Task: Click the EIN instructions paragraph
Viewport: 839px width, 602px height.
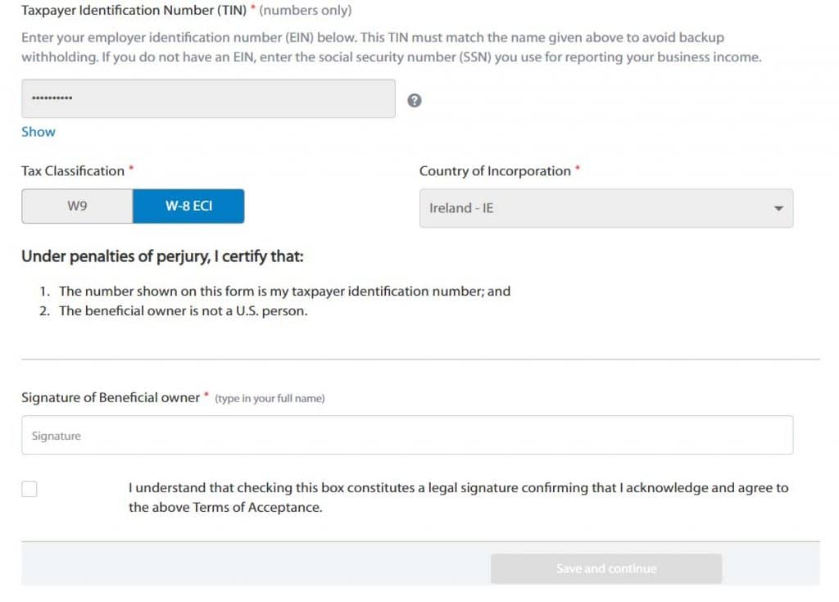Action: coord(391,47)
